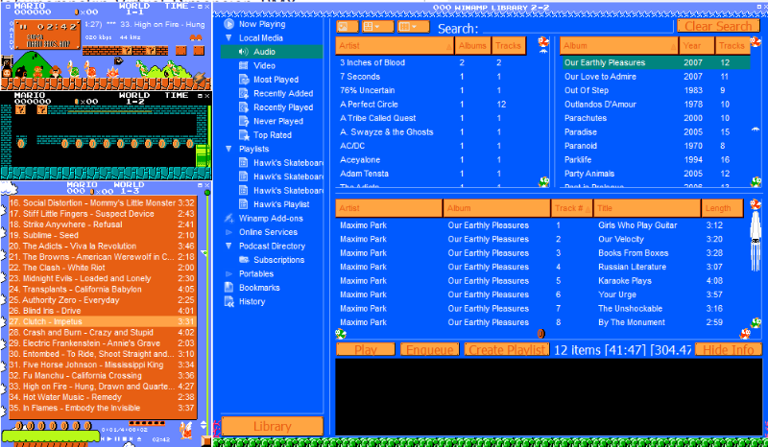Click mini stop button under the playlist

pos(125,438)
